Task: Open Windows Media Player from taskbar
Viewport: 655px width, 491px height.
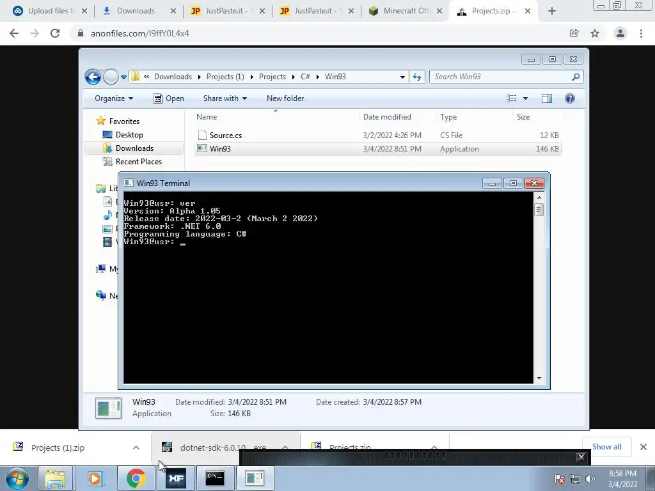Action: (95, 478)
